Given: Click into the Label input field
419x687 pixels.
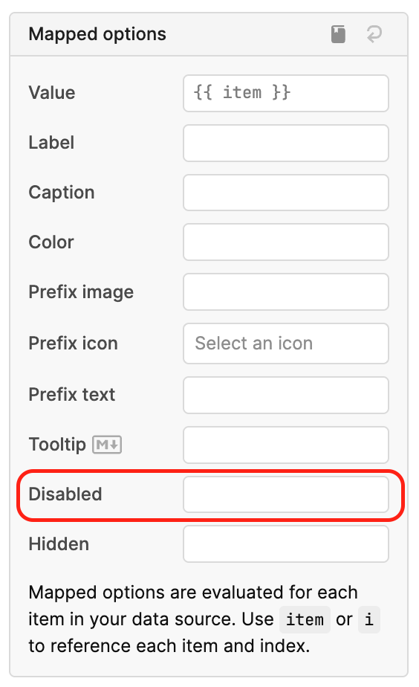Looking at the screenshot, I should 286,143.
